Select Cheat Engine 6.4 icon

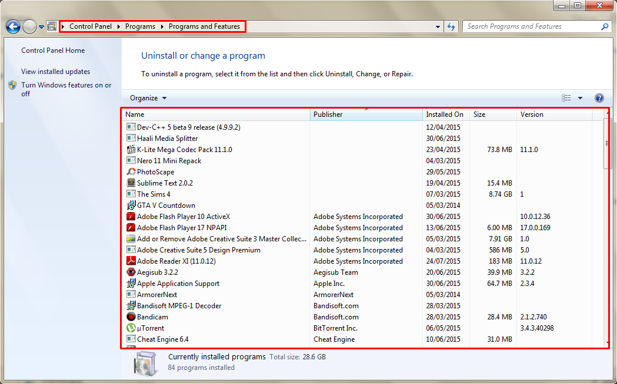coord(131,339)
